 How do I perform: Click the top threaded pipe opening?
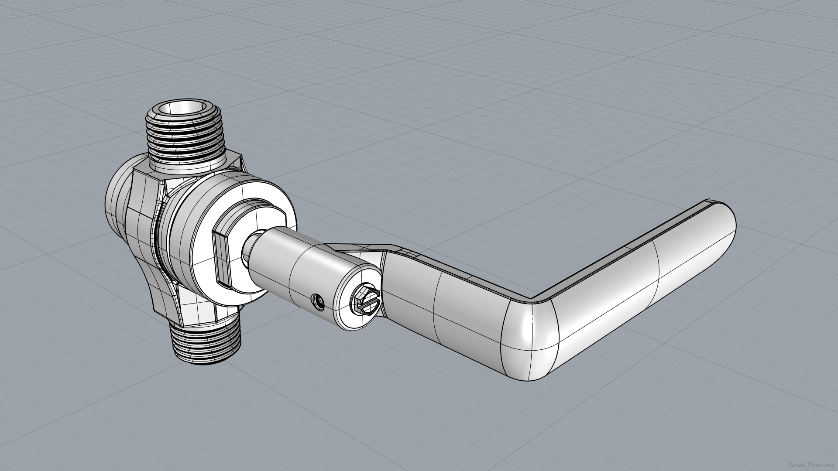pyautogui.click(x=183, y=109)
